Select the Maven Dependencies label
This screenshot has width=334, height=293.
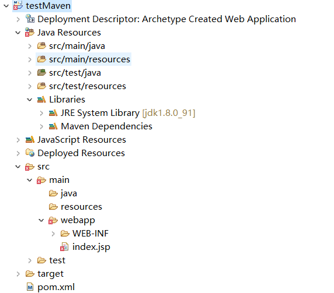106,126
